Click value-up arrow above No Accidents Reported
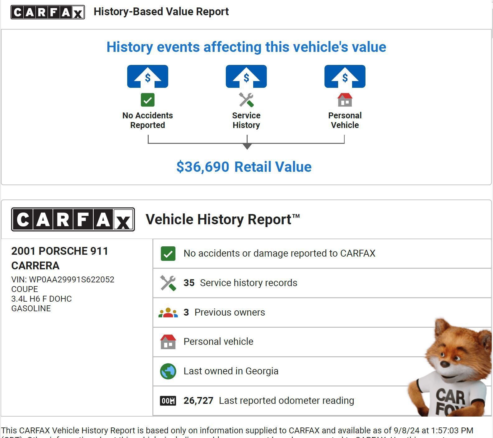This screenshot has height=438, width=493. coord(148,76)
